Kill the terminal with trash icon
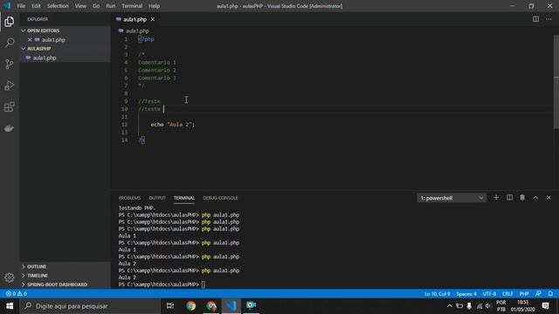 click(522, 198)
